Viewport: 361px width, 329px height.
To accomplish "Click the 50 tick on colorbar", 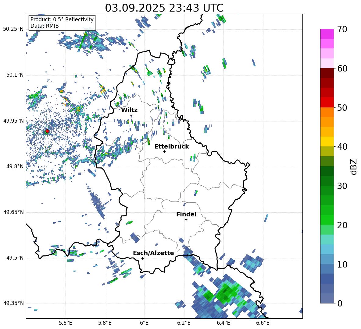I will point(342,107).
